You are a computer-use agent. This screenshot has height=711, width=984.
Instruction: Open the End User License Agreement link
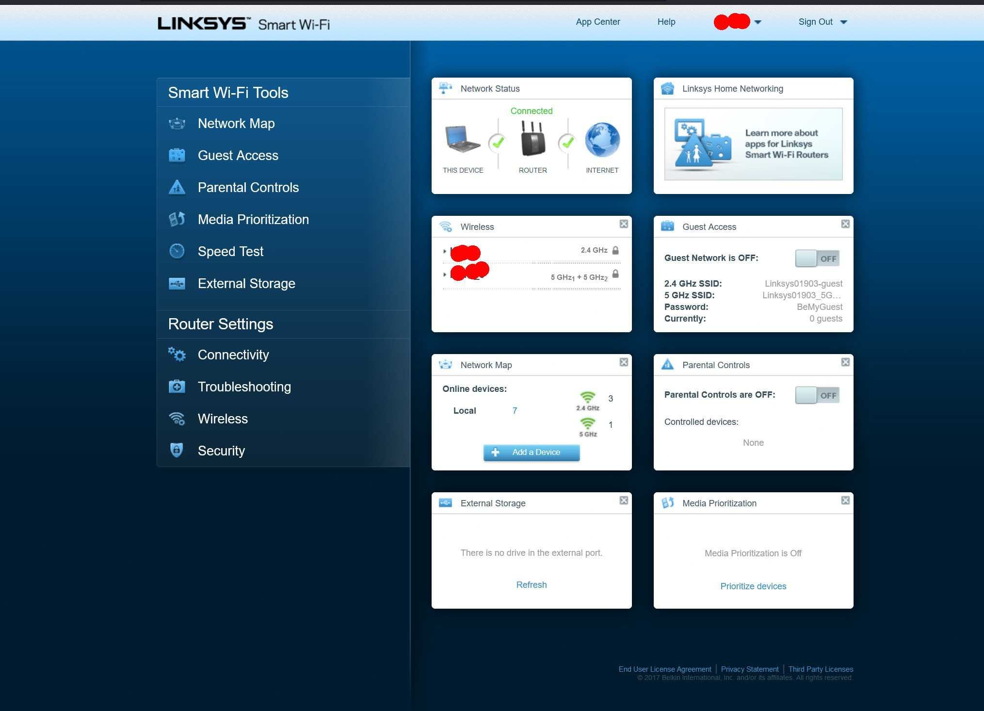click(665, 669)
